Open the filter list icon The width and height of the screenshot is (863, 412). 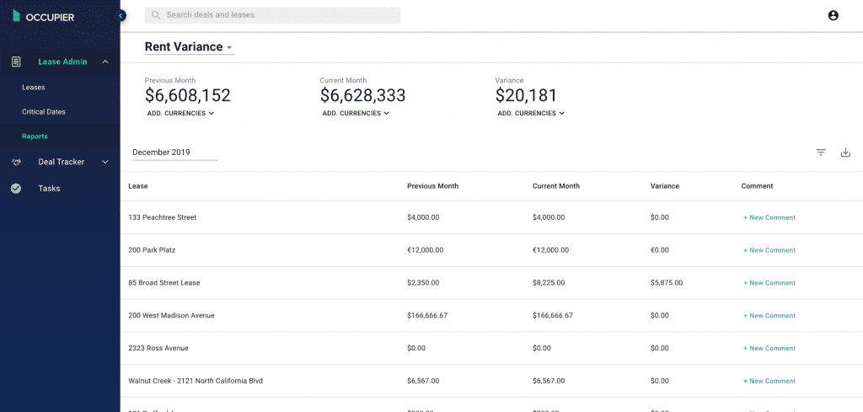click(821, 152)
